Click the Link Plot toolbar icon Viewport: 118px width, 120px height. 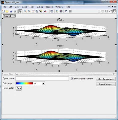(x=52, y=11)
